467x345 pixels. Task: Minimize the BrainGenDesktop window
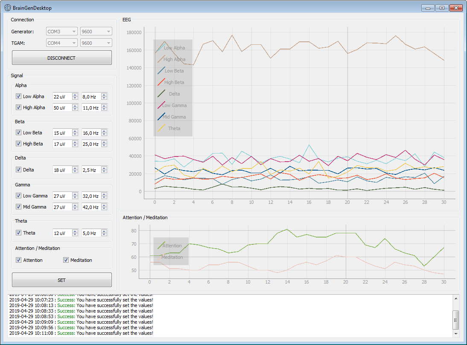coord(427,8)
